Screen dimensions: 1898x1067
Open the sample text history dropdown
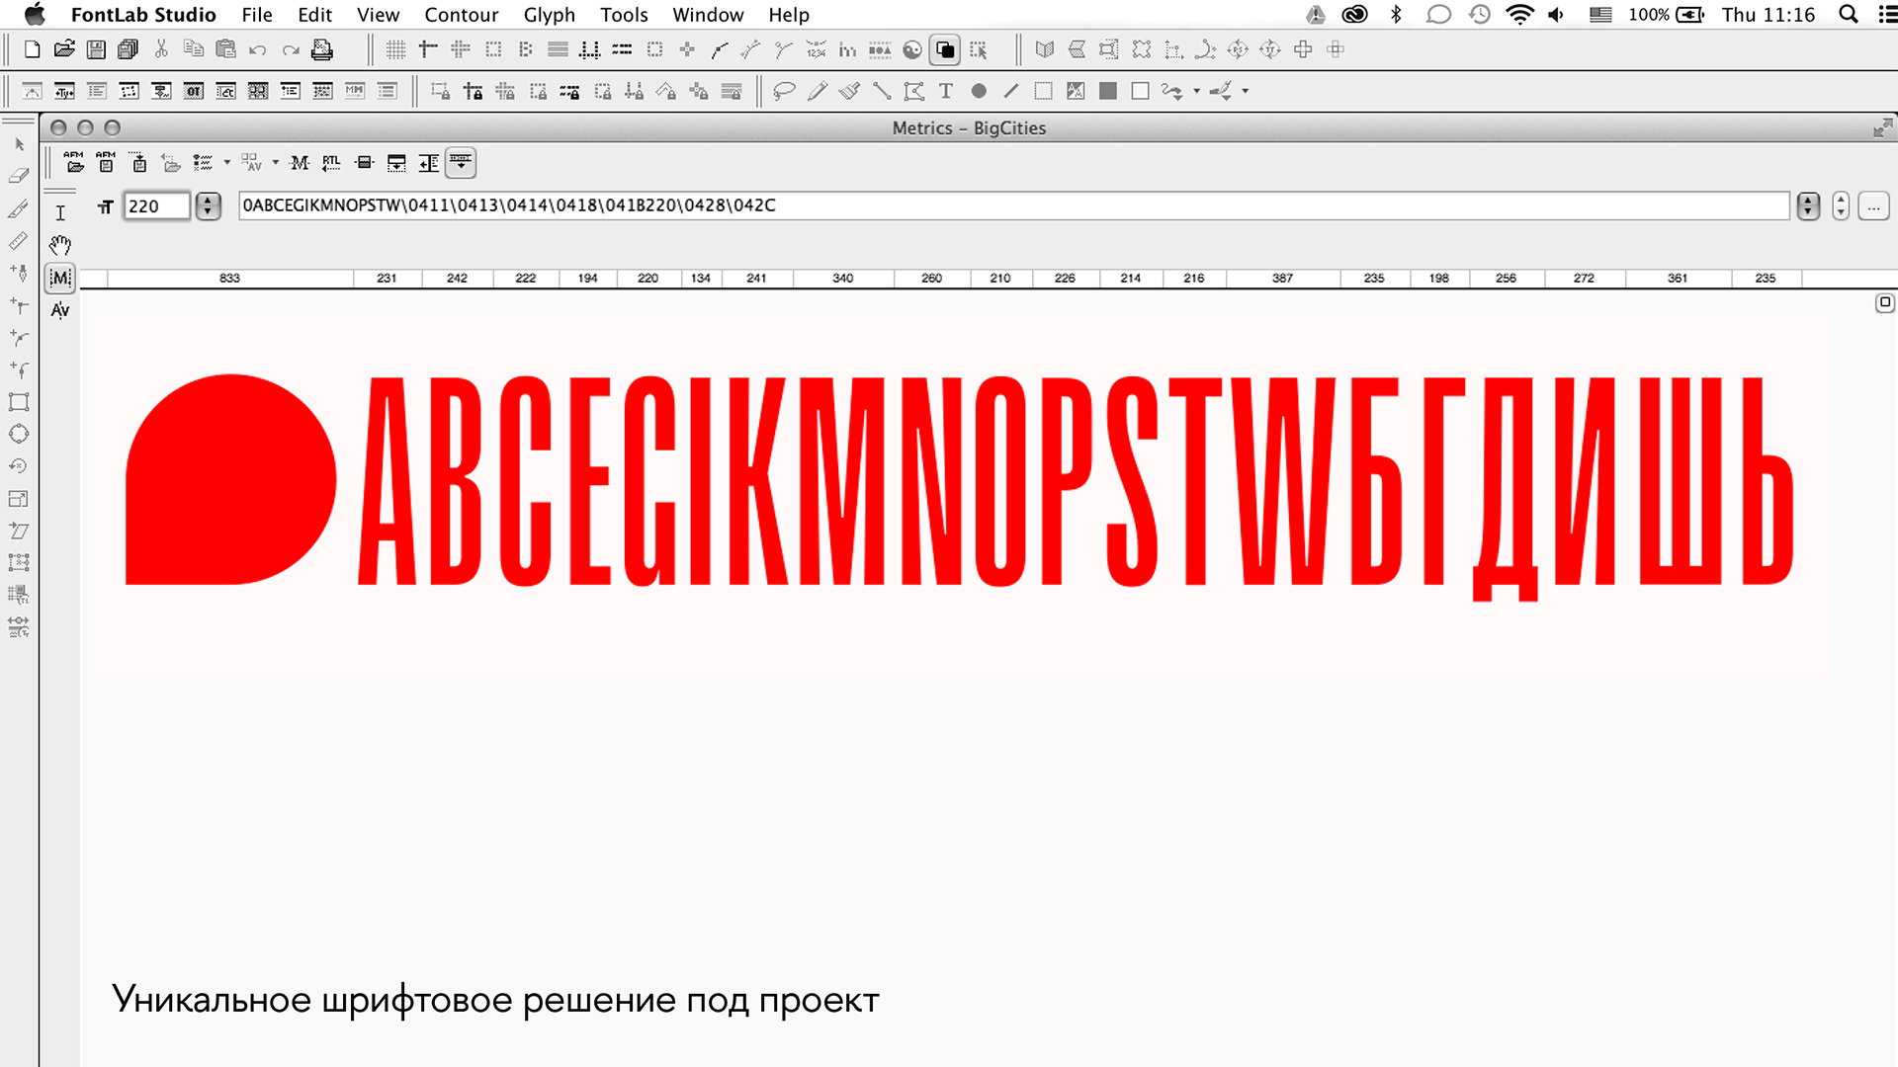click(1808, 205)
